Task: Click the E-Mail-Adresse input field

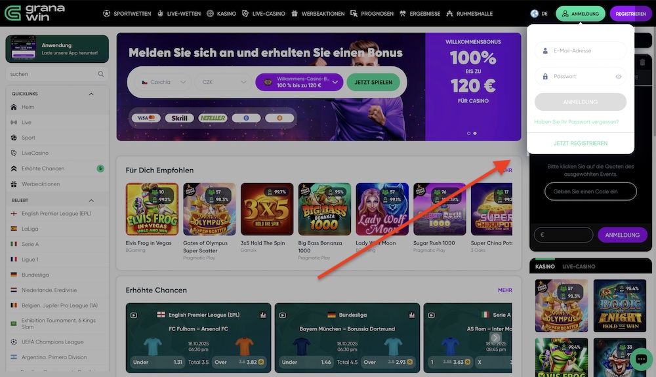Action: pyautogui.click(x=581, y=50)
